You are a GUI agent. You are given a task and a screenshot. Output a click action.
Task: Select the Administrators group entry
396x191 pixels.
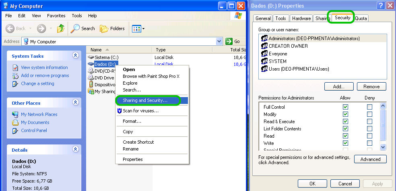click(322, 39)
